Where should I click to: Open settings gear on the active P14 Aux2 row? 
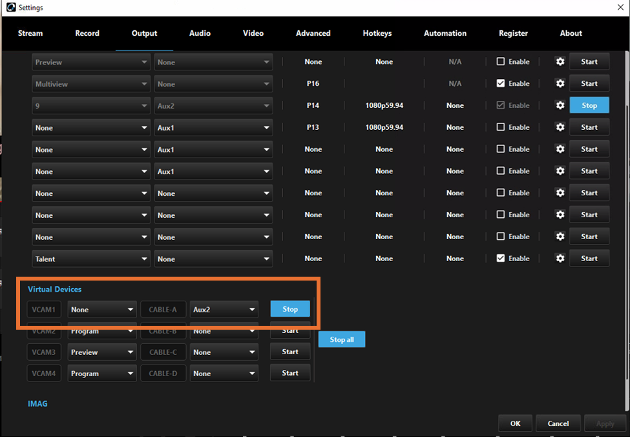coord(560,105)
